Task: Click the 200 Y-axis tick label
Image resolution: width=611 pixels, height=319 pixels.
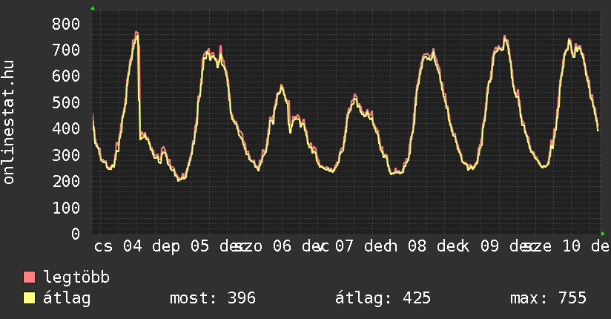Action: (66, 181)
